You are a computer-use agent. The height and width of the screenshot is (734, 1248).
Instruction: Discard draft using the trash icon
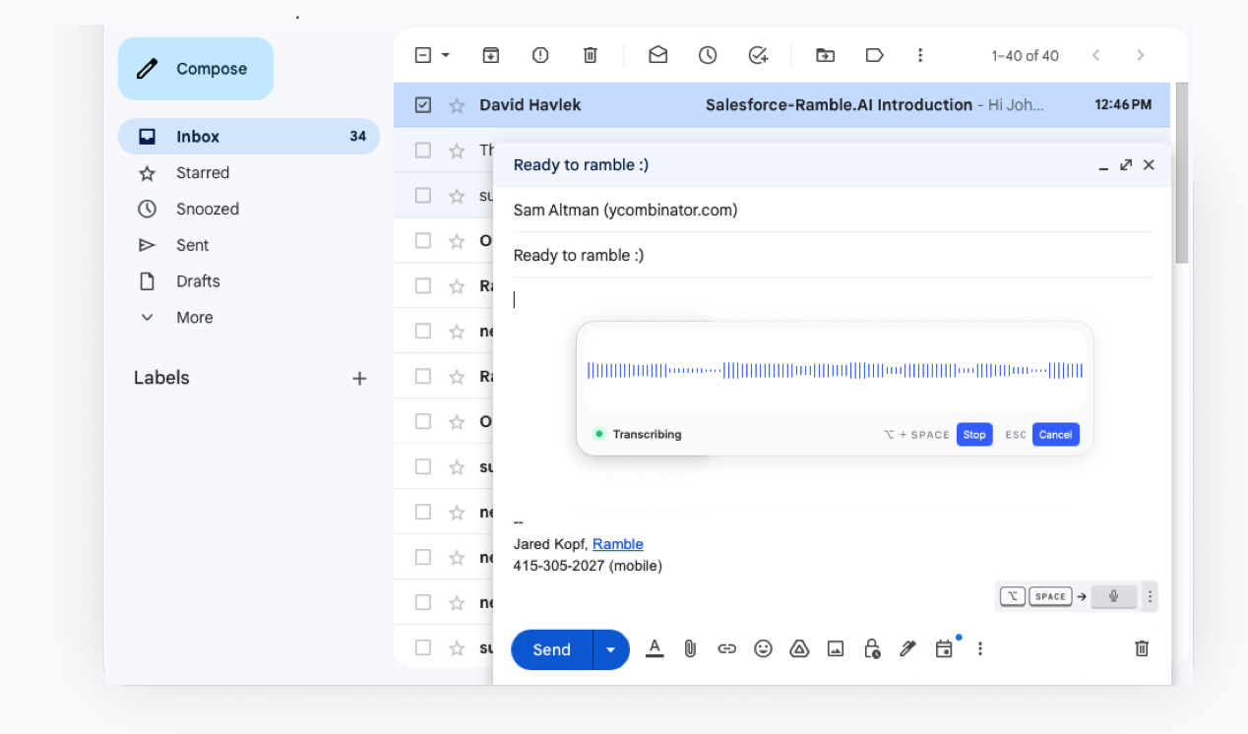[x=1142, y=648]
